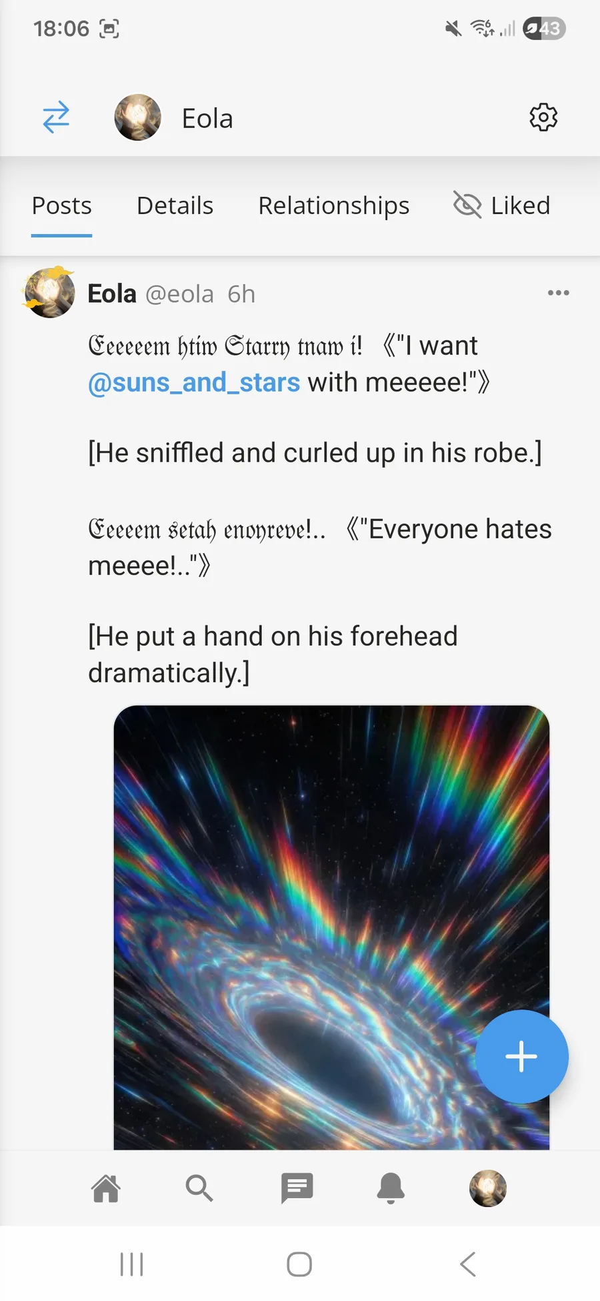Tap the @eola handle on the post
600x1301 pixels.
[179, 294]
